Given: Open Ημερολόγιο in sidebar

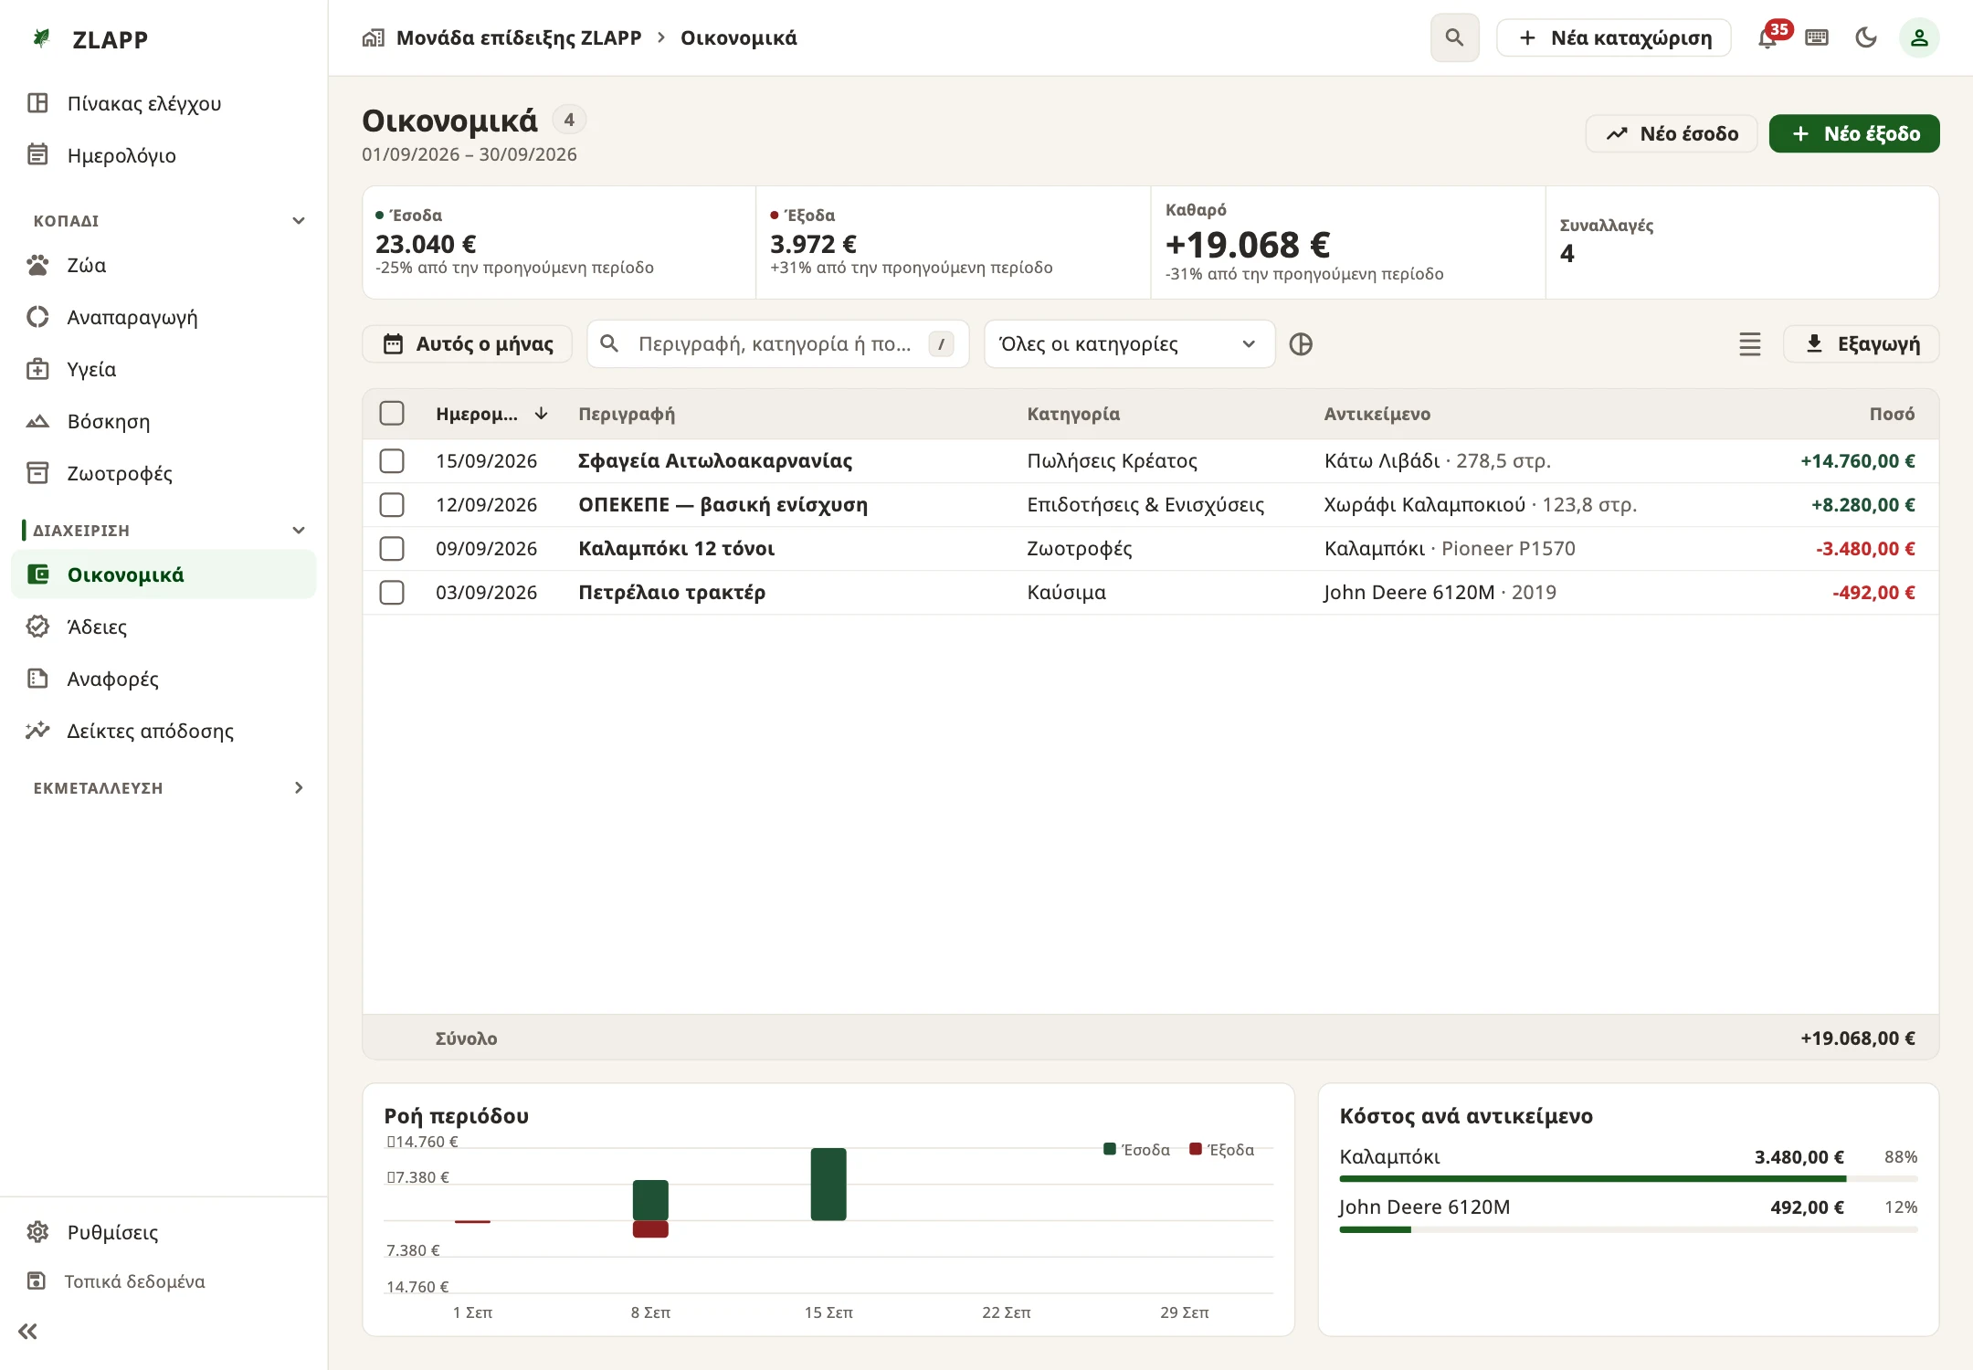Looking at the screenshot, I should coord(164,155).
